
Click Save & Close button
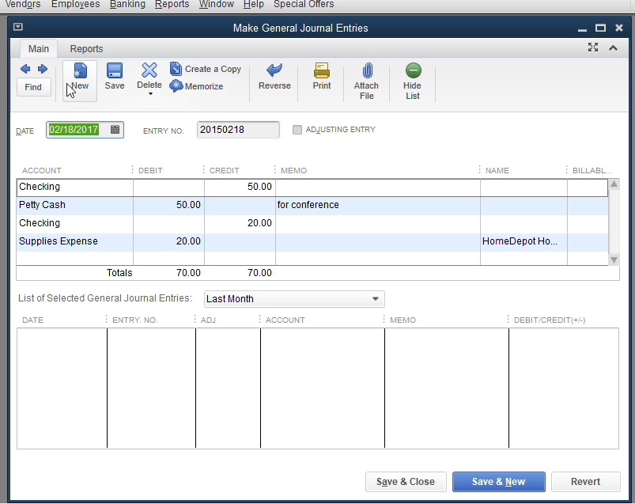[x=406, y=482]
